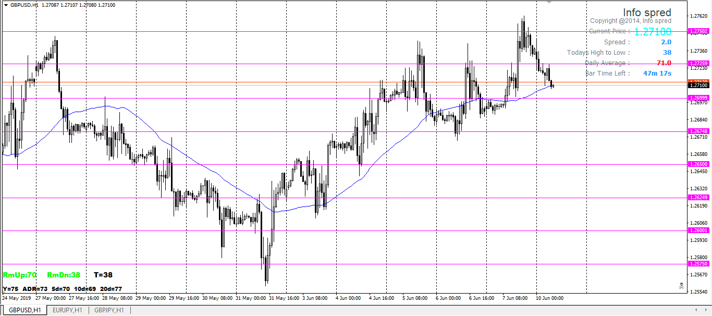
Task: Click the green RmDn:38 label
Action: pyautogui.click(x=64, y=275)
